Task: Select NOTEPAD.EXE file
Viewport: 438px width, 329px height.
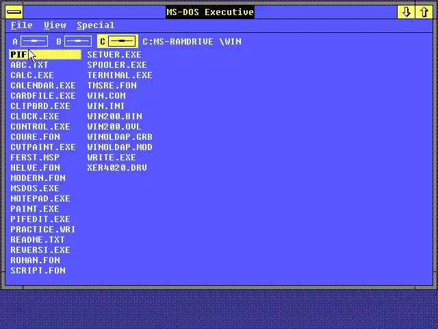Action: (40, 199)
